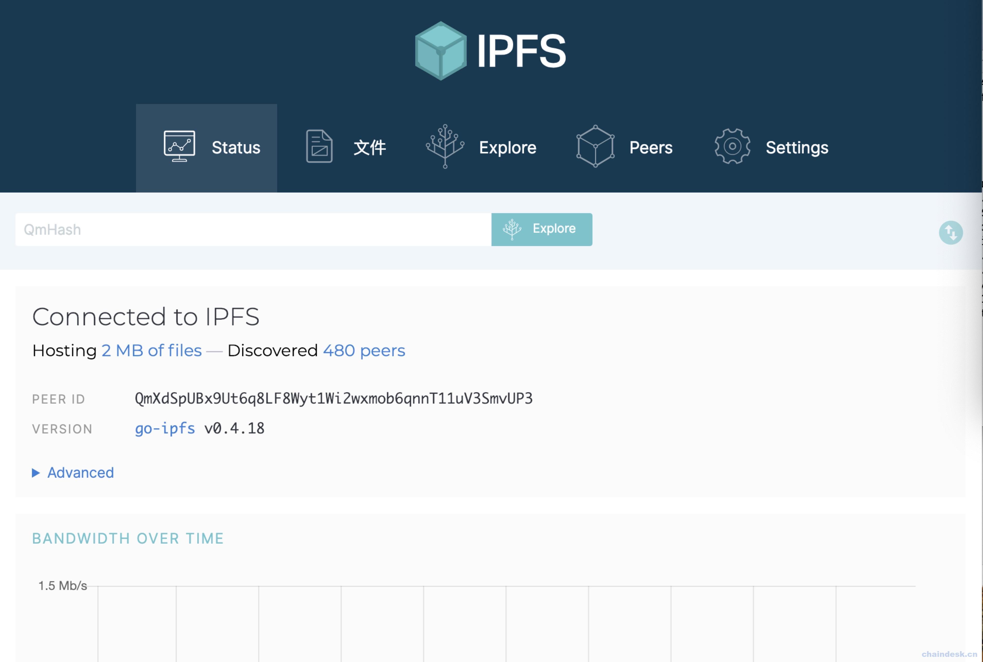This screenshot has width=983, height=662.
Task: Expand the Advanced section
Action: click(73, 473)
